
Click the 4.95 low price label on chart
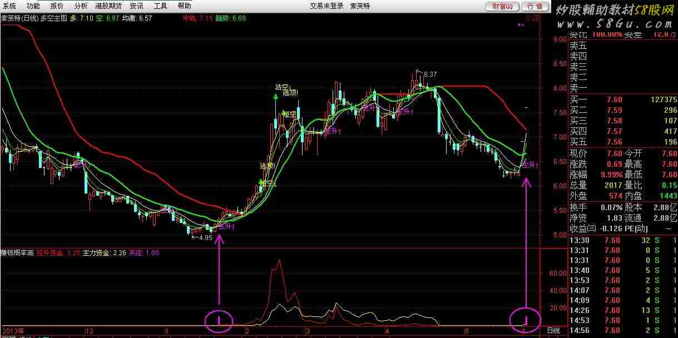click(205, 238)
